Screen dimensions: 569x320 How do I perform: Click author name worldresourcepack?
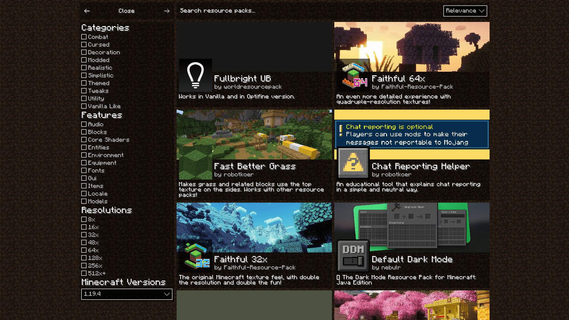[253, 87]
